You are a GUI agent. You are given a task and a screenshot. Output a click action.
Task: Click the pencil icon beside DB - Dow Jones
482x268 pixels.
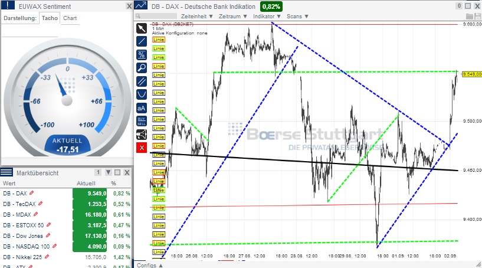click(x=48, y=236)
